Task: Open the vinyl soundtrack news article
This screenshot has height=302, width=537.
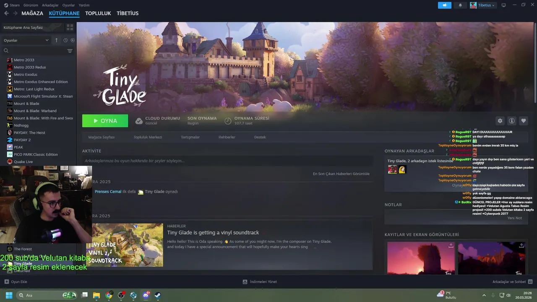Action: tap(213, 232)
